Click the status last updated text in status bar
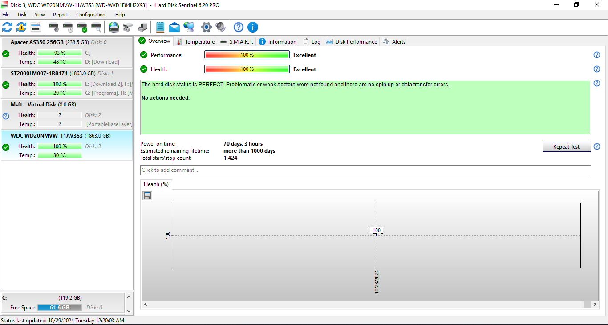The image size is (608, 325). point(63,321)
